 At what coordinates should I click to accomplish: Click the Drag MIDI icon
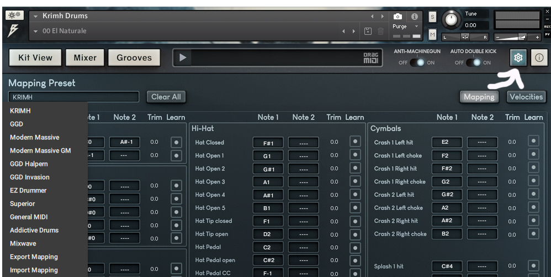370,58
